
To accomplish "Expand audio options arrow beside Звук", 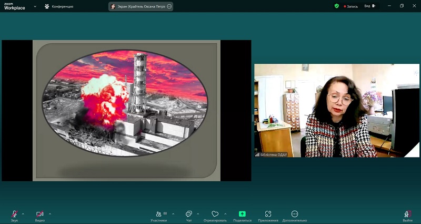I will (24, 213).
